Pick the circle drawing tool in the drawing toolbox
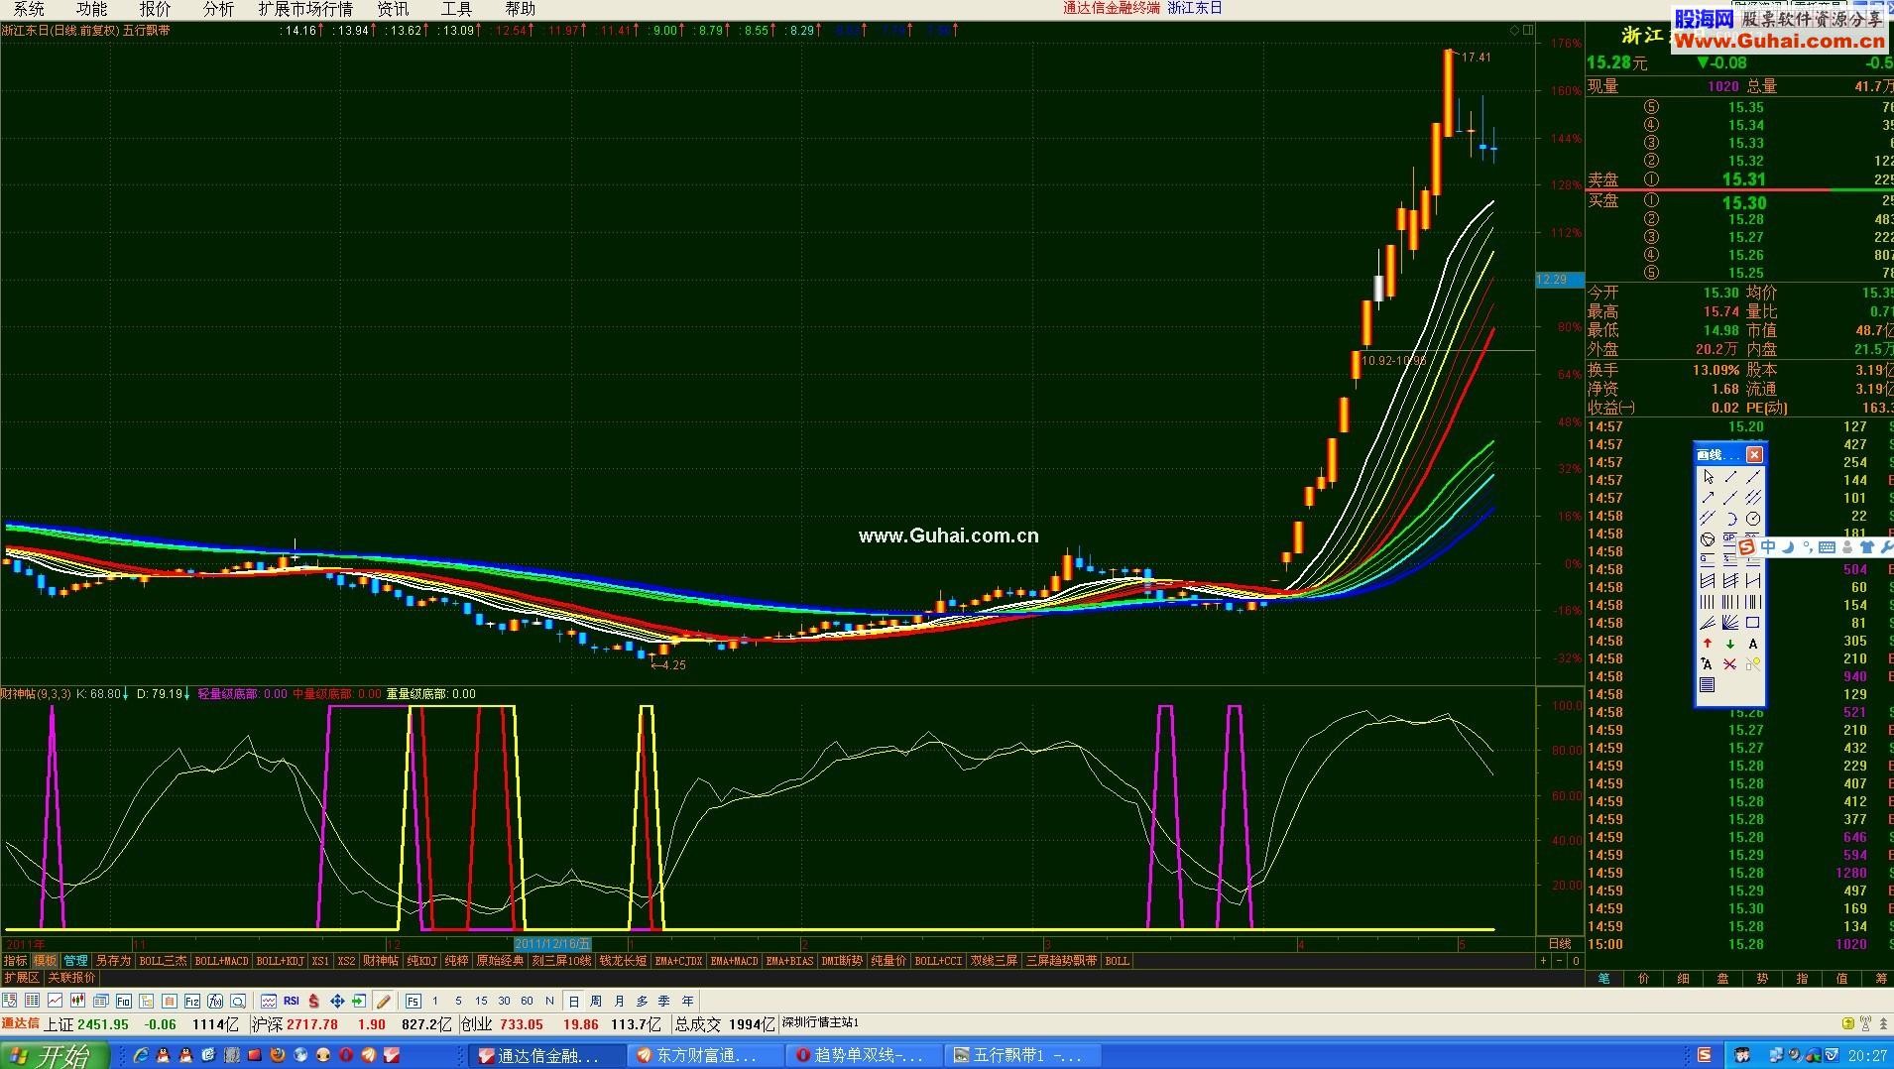Image resolution: width=1894 pixels, height=1069 pixels. coord(1753,519)
